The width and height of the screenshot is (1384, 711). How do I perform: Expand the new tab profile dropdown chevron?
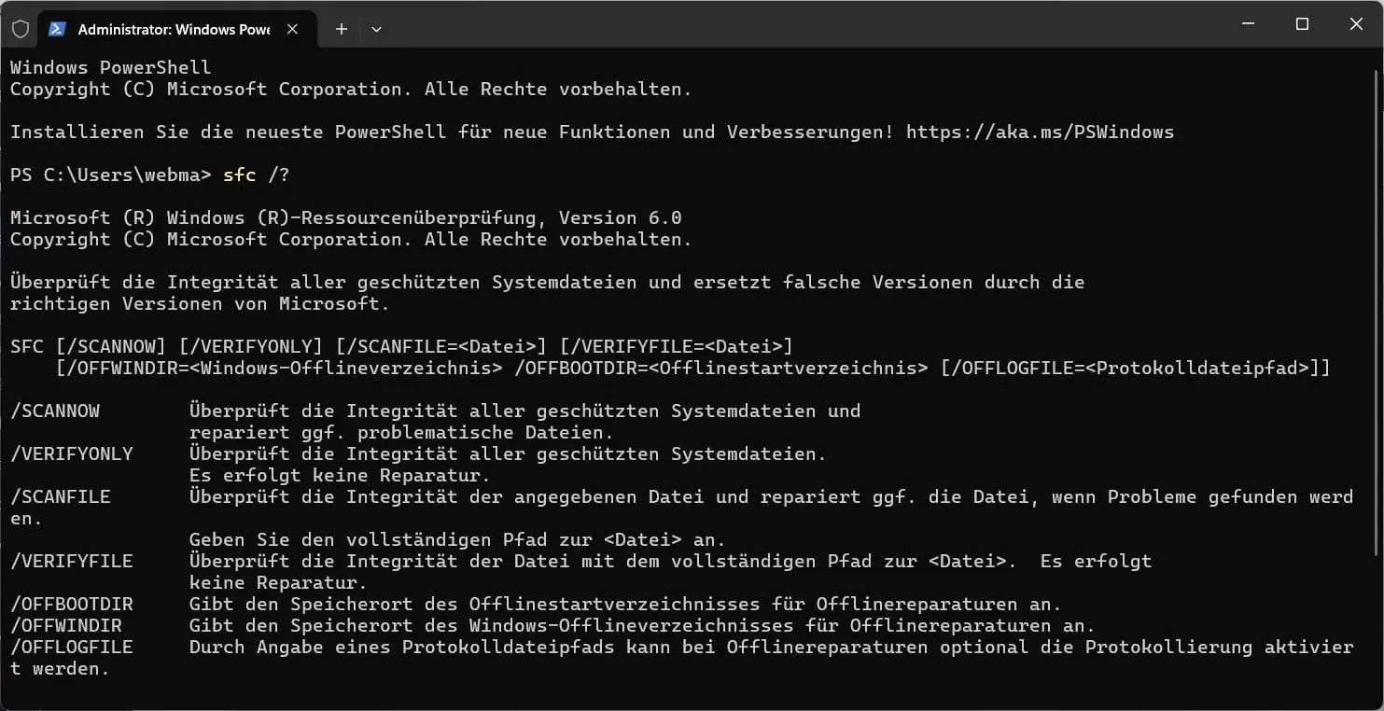[376, 29]
